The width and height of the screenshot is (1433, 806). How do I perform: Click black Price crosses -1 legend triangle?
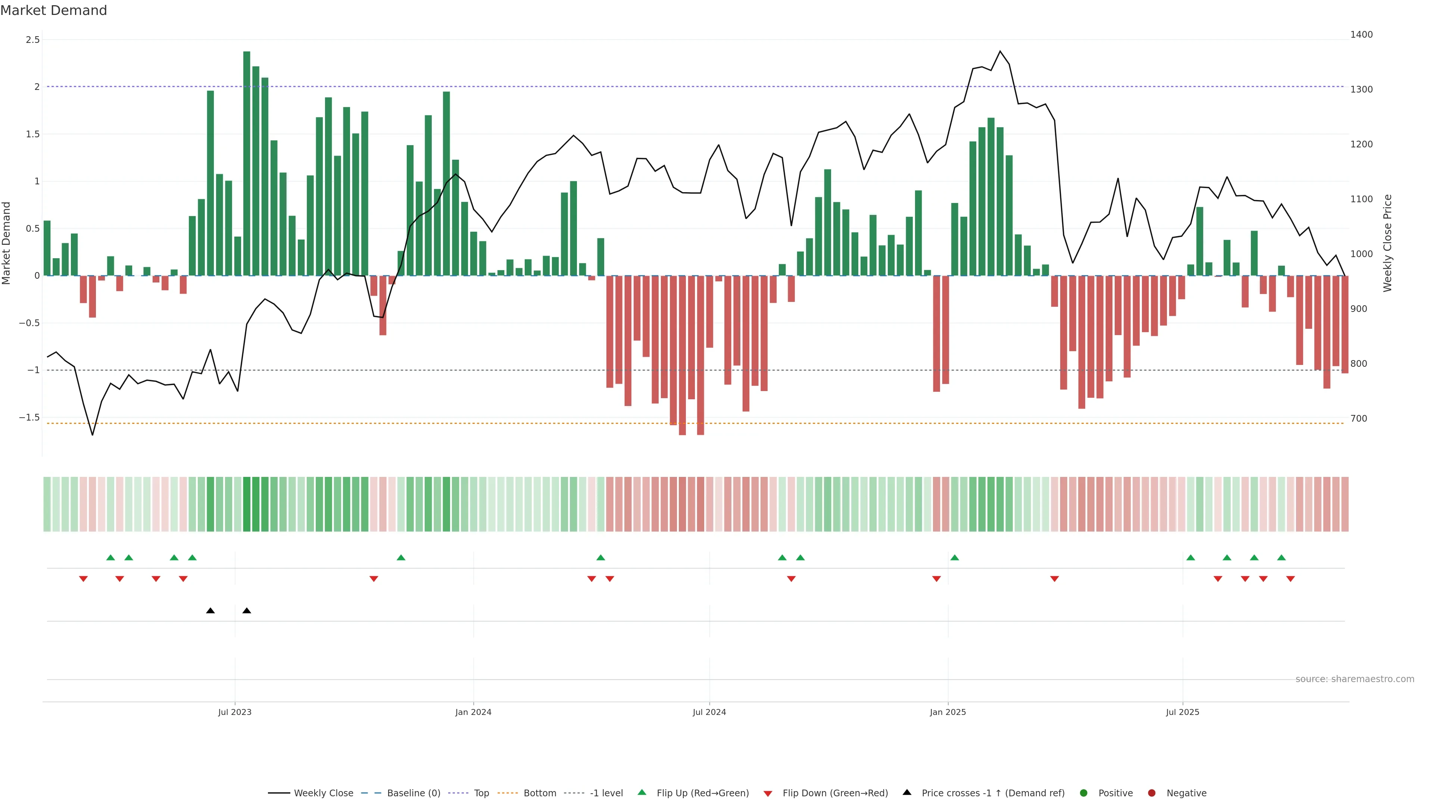pos(907,792)
